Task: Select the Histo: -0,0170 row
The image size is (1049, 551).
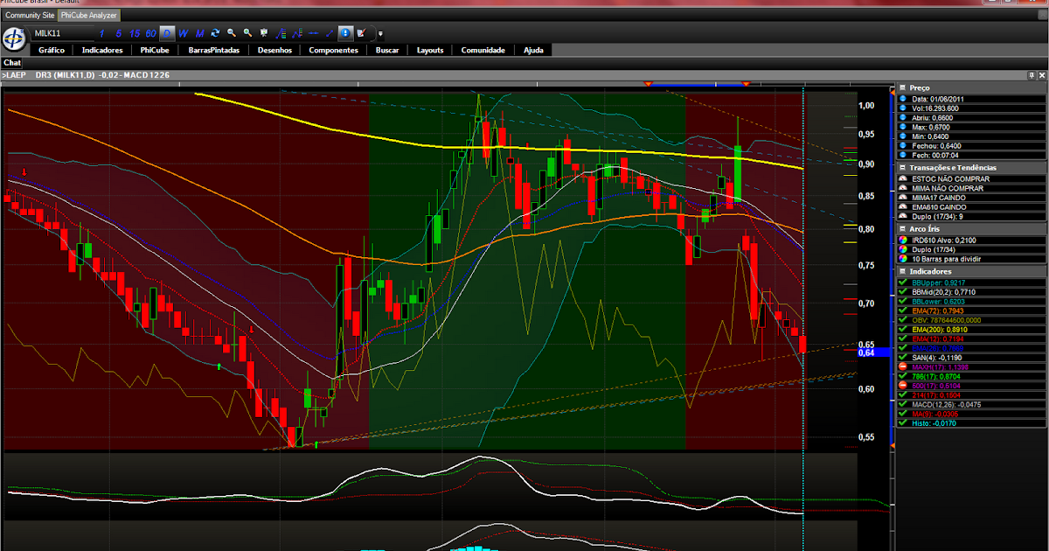Action: click(x=972, y=422)
